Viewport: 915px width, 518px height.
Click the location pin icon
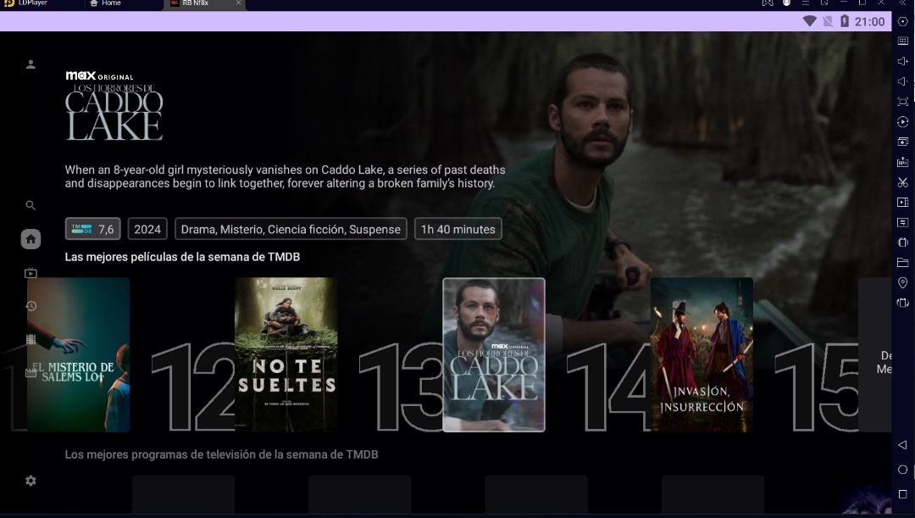pyautogui.click(x=902, y=282)
